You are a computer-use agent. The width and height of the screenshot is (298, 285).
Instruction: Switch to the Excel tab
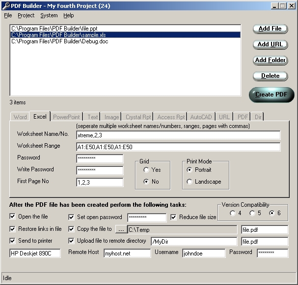pos(40,117)
